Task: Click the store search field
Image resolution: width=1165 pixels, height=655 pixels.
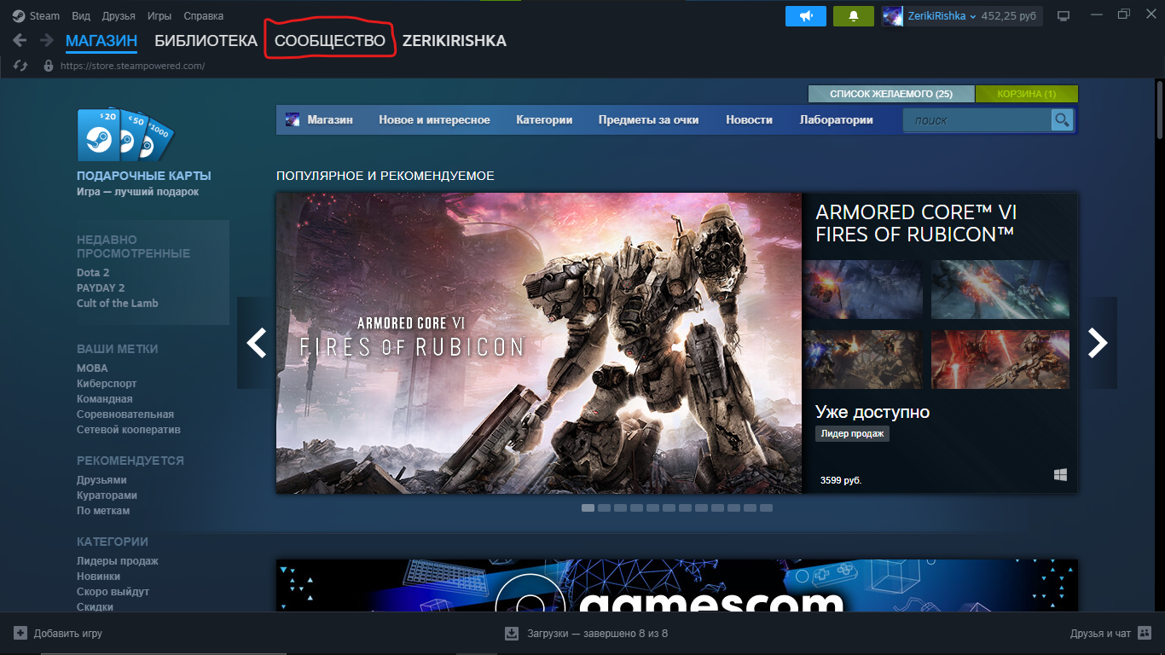Action: tap(977, 120)
